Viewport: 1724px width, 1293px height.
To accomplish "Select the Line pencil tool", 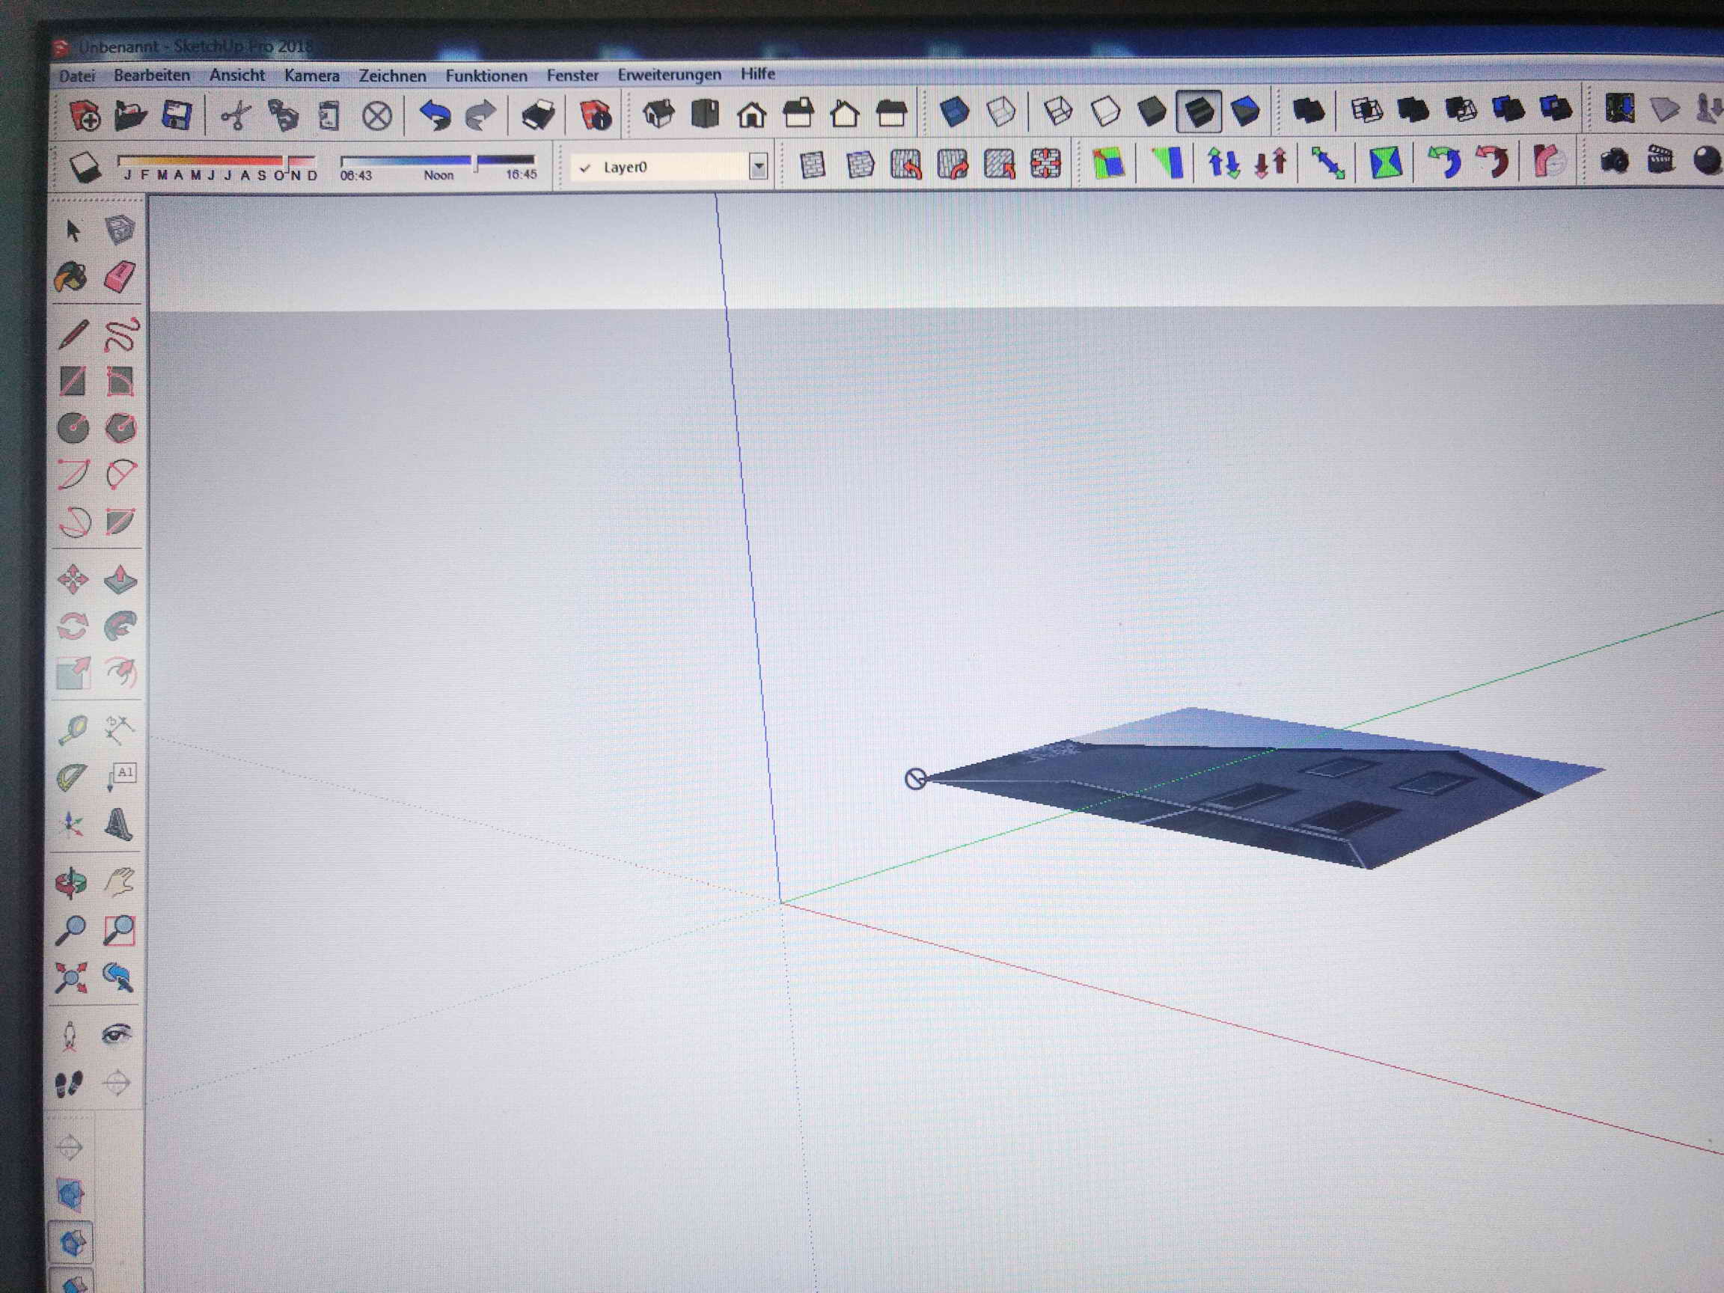I will click(73, 334).
